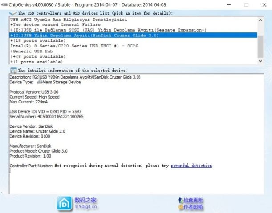The width and height of the screenshot is (272, 213).
Task: Click the detailed information panel header icon
Action: click(x=13, y=71)
